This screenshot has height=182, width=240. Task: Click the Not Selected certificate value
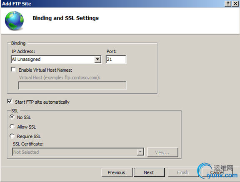(26, 152)
